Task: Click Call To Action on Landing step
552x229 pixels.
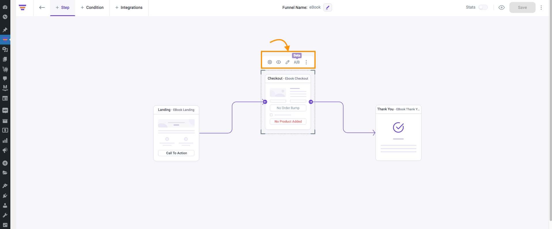Action: tap(176, 153)
